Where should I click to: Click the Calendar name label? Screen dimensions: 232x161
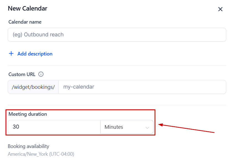click(25, 22)
